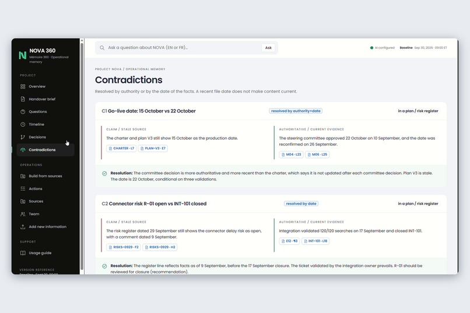Click the Team people icon

click(23, 214)
